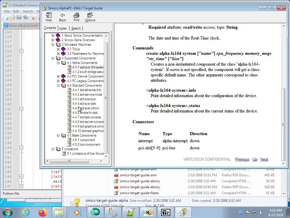Click the open book icon of 4.4 Standard Components
Screen dimensions: 290x218
point(63,85)
